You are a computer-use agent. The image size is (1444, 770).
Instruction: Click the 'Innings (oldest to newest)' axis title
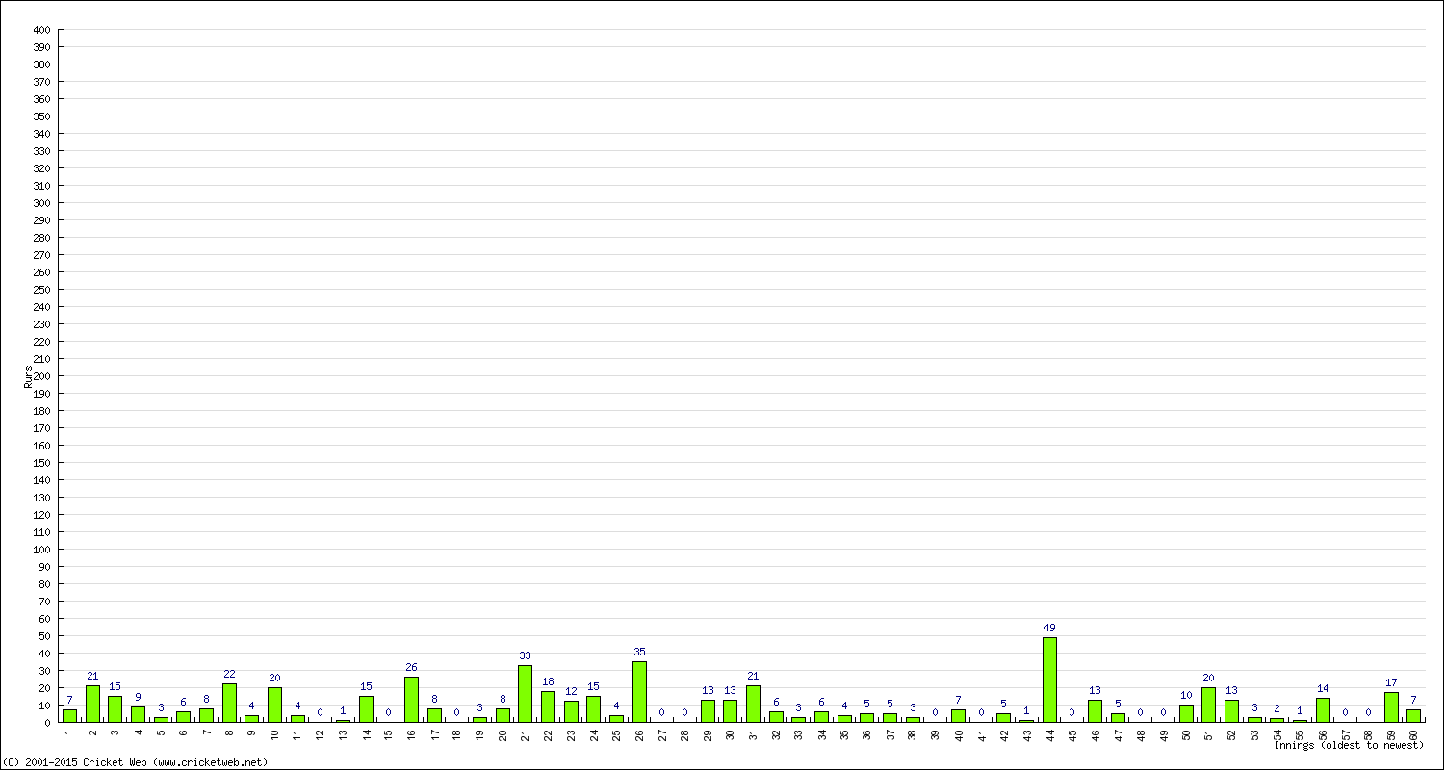[1349, 745]
